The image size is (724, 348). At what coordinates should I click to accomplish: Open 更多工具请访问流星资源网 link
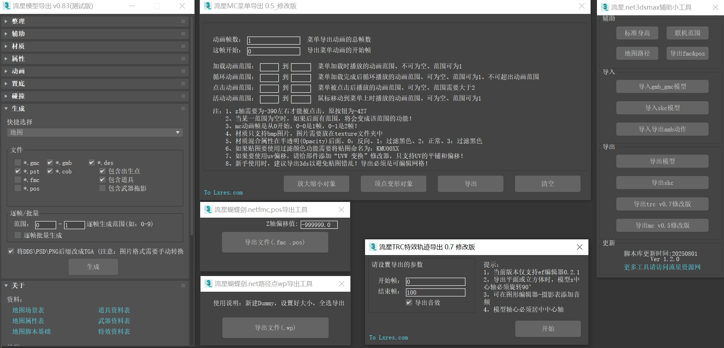662,267
